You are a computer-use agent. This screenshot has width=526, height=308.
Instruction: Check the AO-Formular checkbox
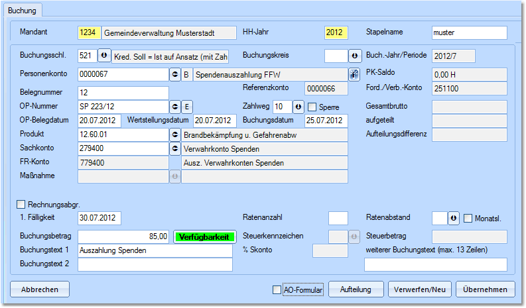(x=277, y=289)
